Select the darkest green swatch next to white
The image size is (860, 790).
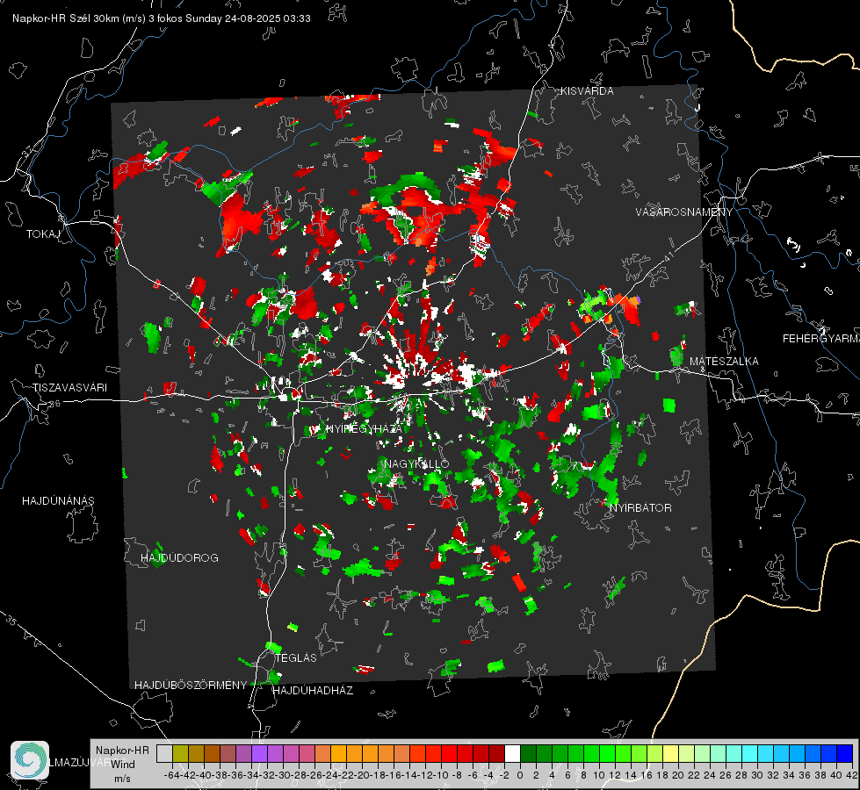pyautogui.click(x=528, y=754)
